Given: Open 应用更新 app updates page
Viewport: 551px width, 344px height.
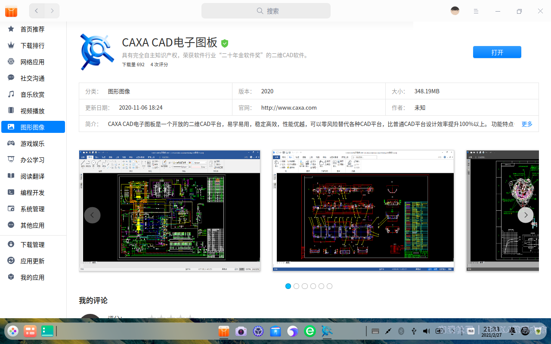Looking at the screenshot, I should point(32,261).
